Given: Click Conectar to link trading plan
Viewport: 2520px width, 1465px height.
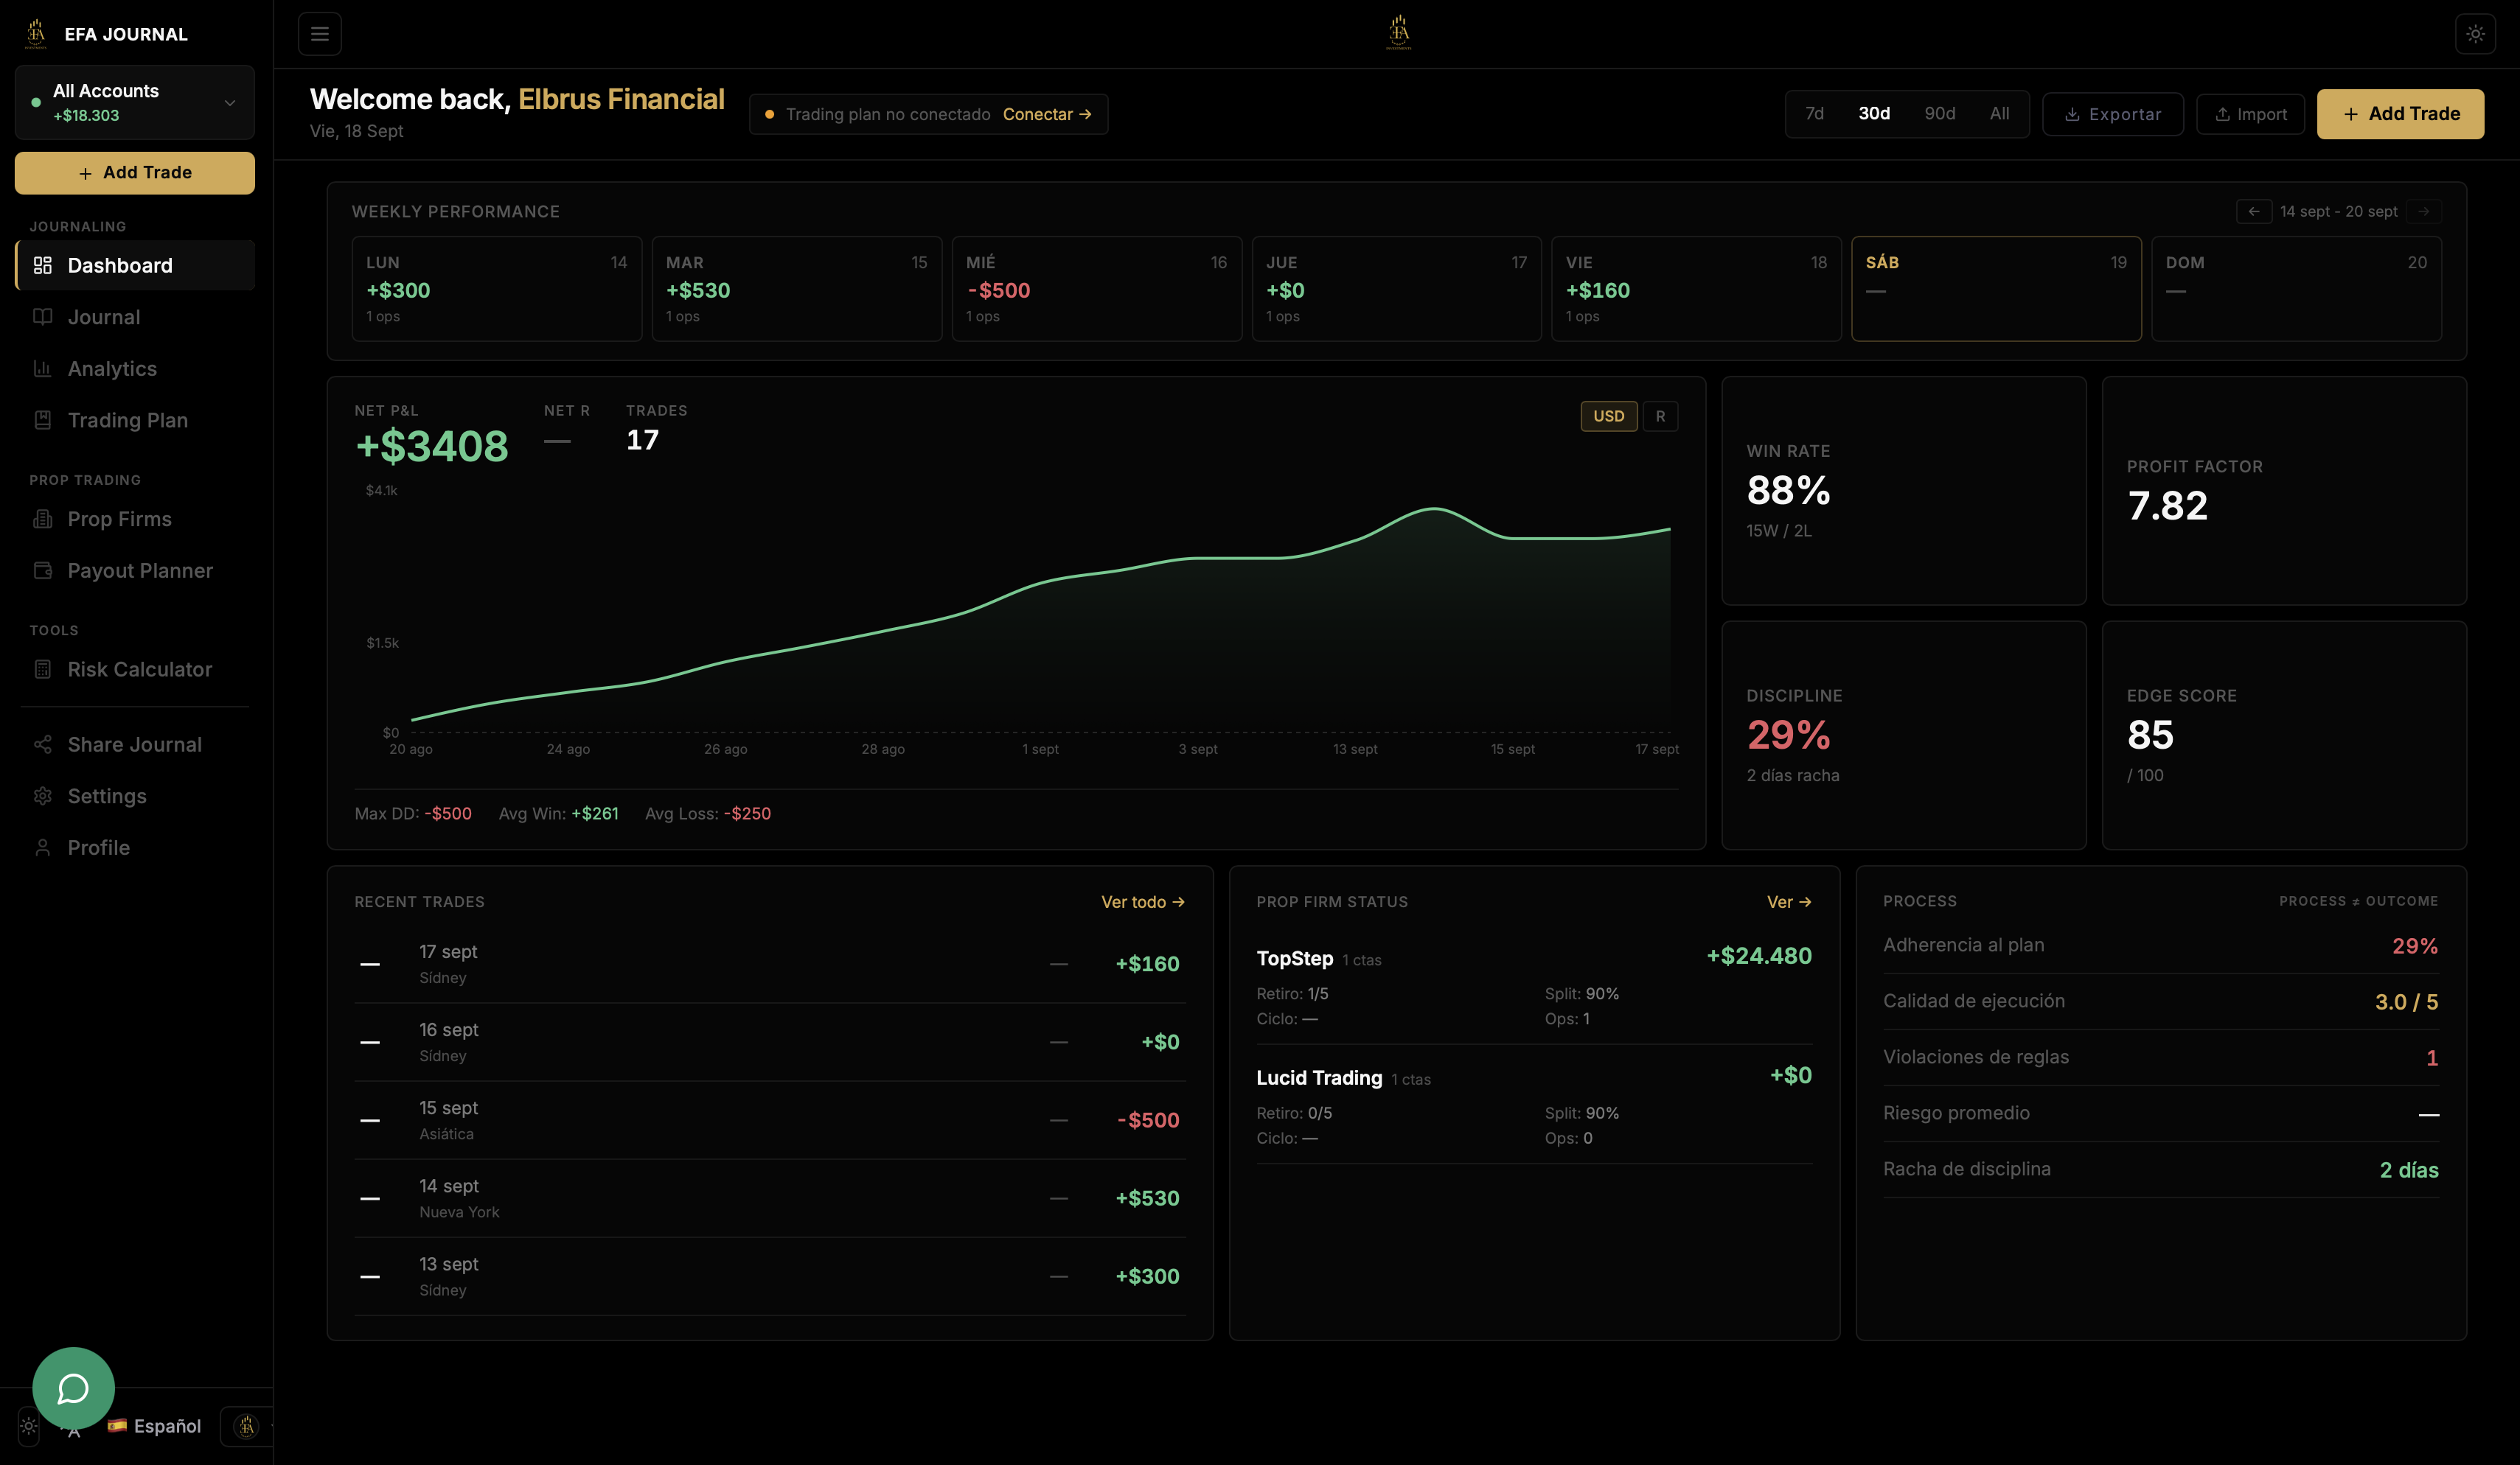Looking at the screenshot, I should (1047, 114).
